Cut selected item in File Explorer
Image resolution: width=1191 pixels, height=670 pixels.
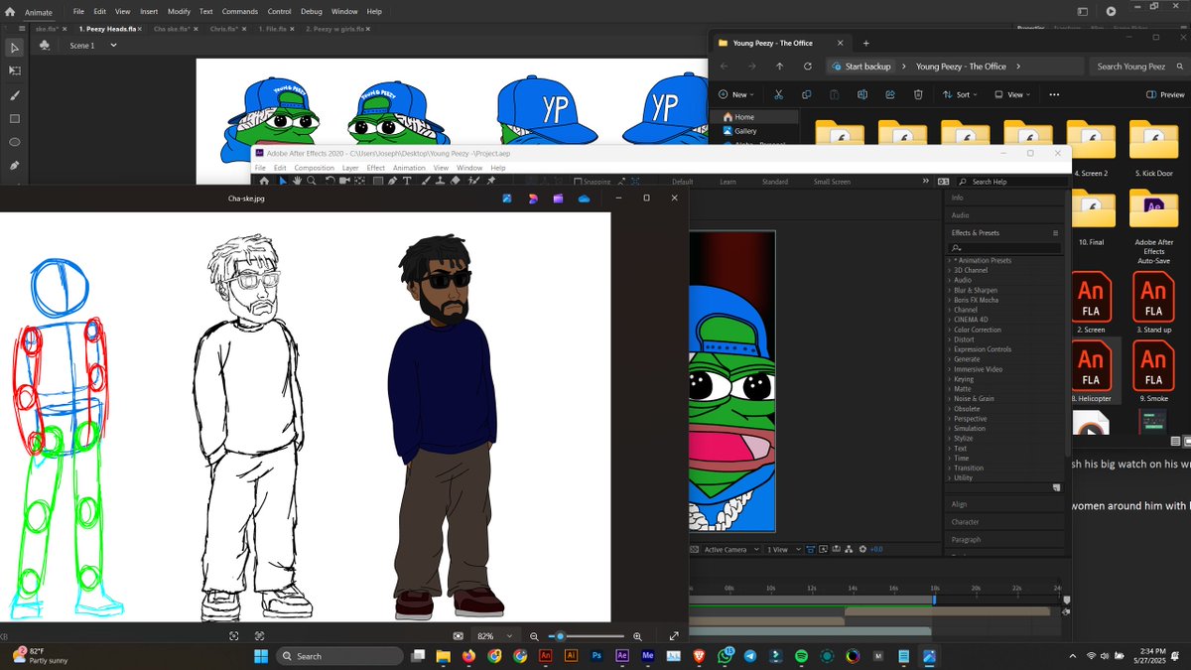coord(779,94)
